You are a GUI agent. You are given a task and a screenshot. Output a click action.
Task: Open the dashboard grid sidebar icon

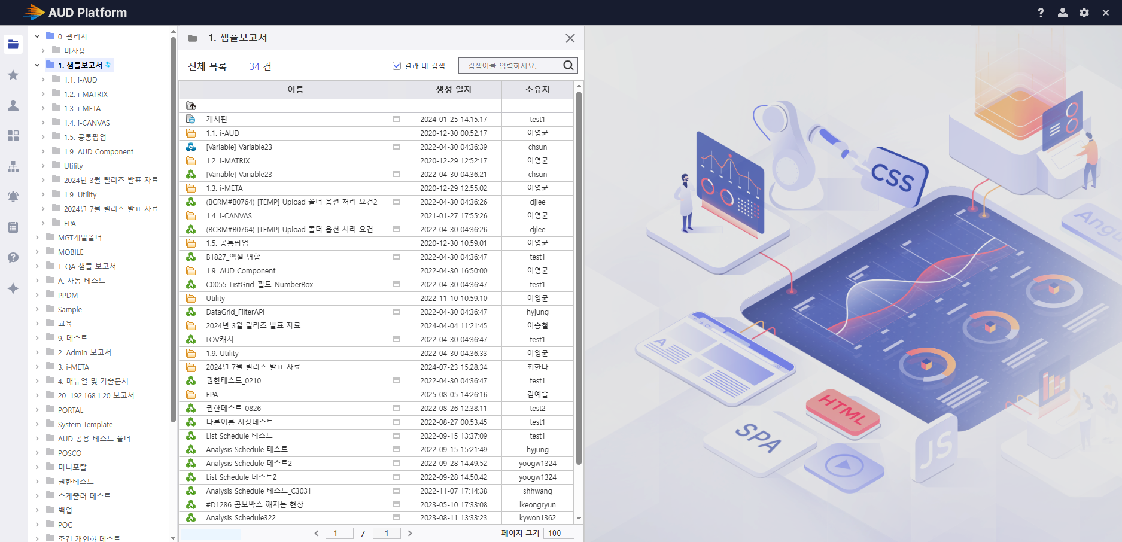(13, 136)
